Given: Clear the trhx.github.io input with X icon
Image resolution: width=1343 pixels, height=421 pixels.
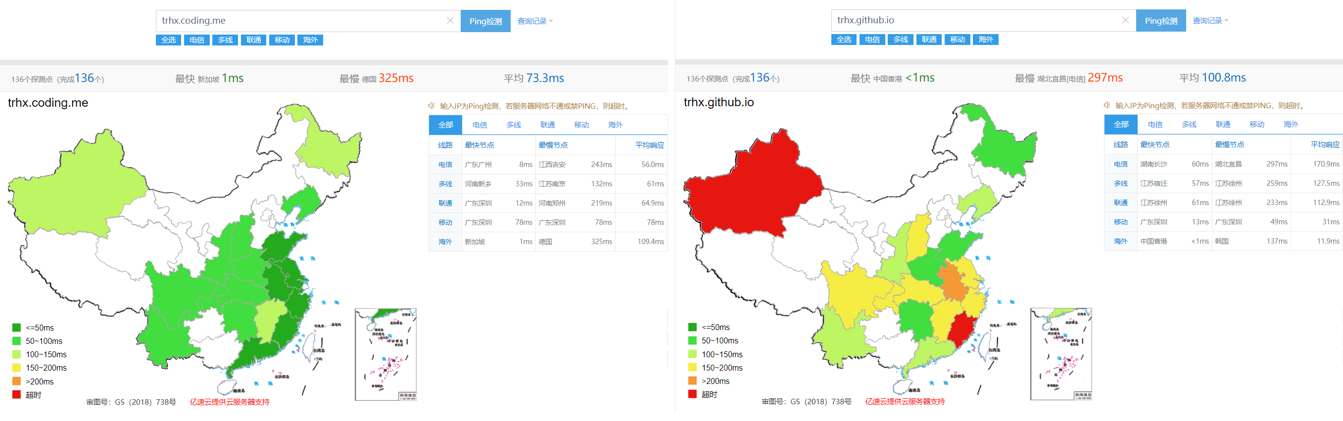Looking at the screenshot, I should tap(1126, 20).
